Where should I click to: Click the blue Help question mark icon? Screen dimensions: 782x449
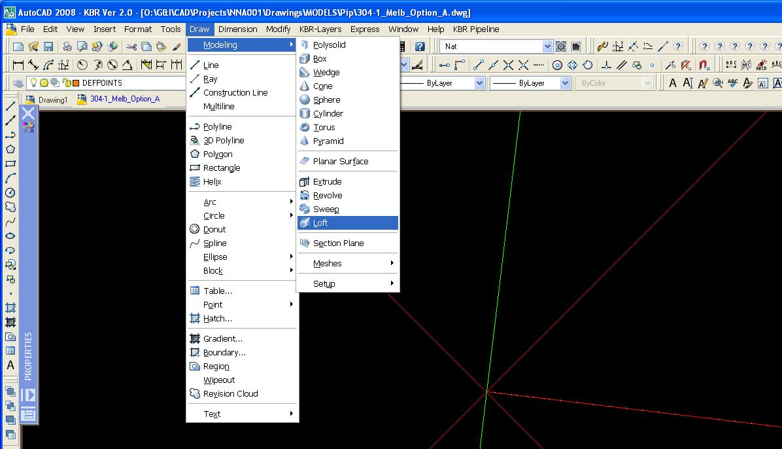click(420, 46)
